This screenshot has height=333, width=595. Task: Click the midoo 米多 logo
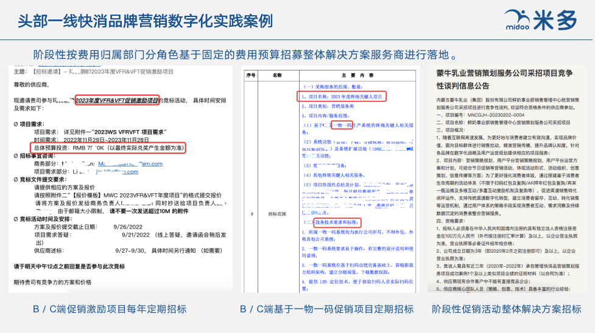point(541,19)
